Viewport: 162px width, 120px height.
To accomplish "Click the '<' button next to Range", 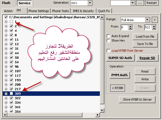I will [x=155, y=20].
